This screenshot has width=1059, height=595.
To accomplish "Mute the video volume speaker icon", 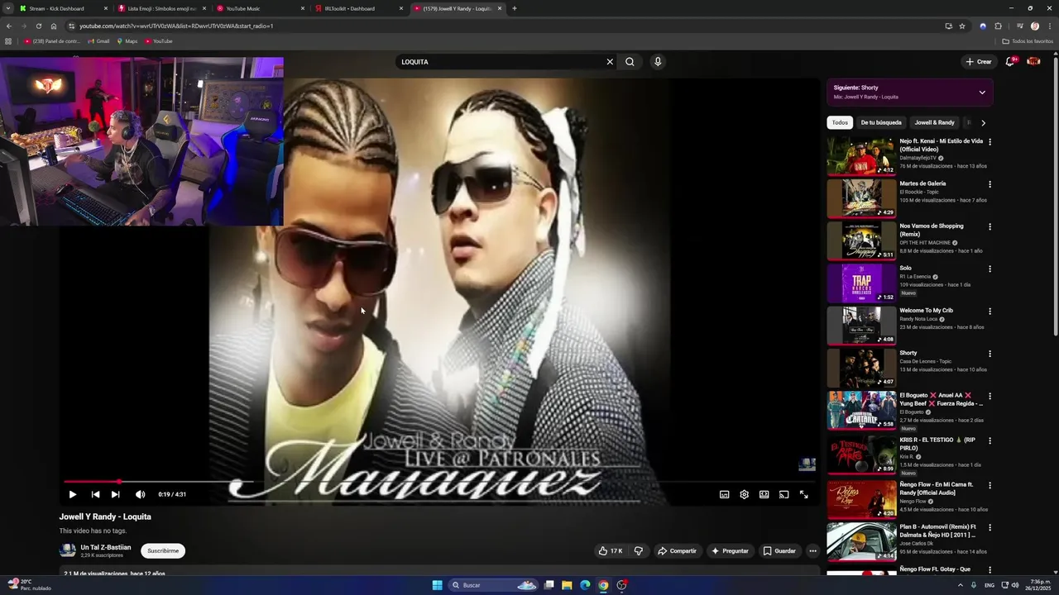I will coord(140,494).
